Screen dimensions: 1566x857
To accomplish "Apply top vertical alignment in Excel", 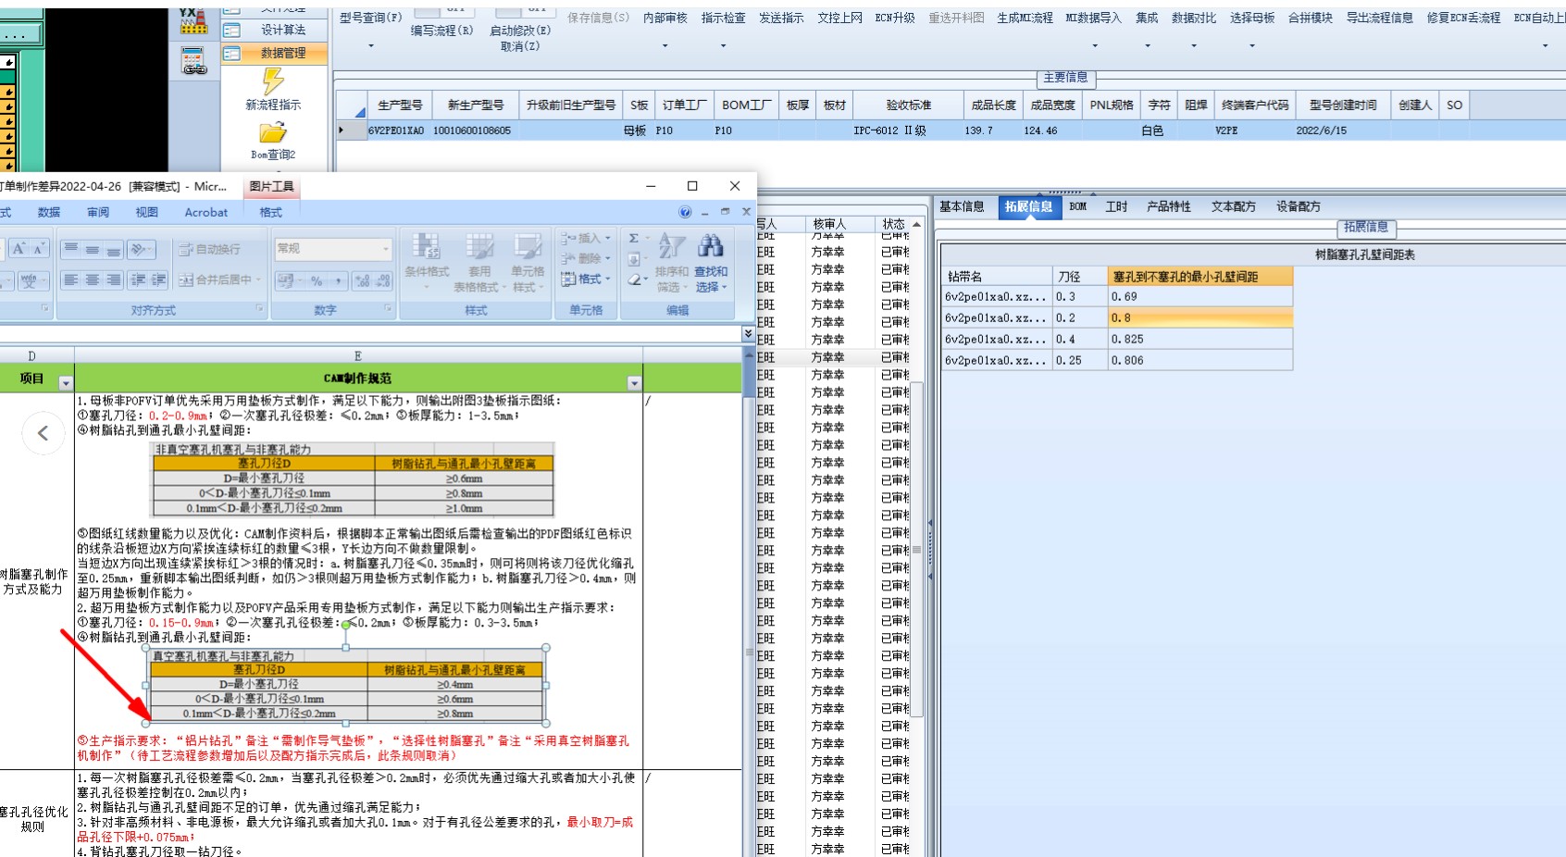I will 71,249.
